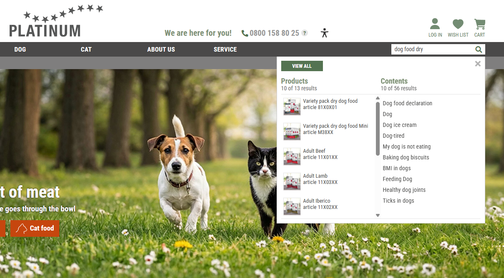Open the ABOUT US menu
This screenshot has height=278, width=504.
[x=161, y=50]
